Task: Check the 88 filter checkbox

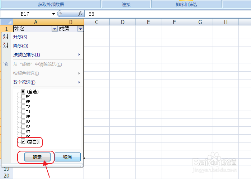Action: [23, 121]
